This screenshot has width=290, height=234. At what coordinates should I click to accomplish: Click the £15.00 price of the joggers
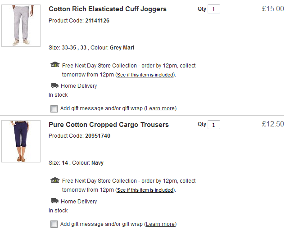coord(272,9)
